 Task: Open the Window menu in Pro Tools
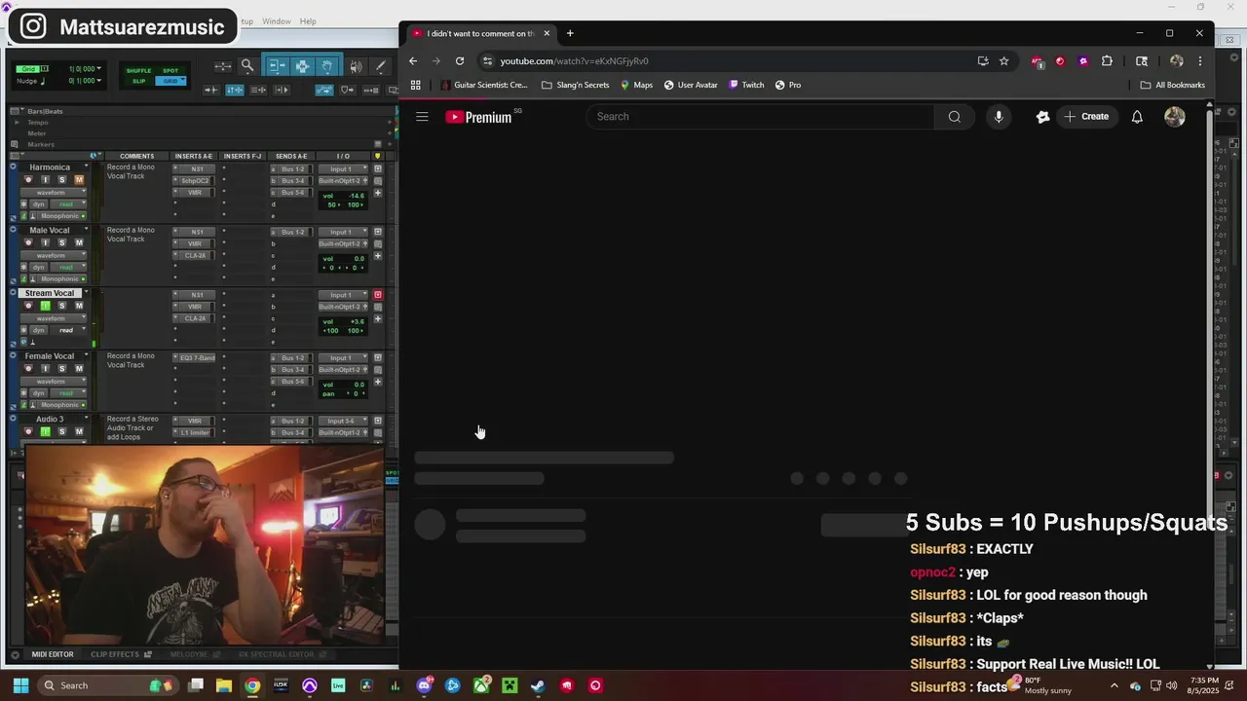pyautogui.click(x=277, y=21)
